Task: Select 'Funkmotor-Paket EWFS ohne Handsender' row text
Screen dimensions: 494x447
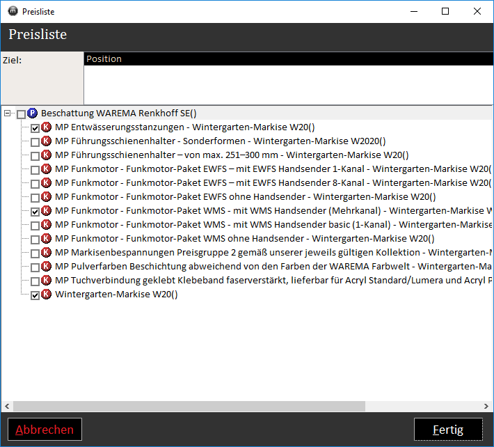Action: click(246, 197)
